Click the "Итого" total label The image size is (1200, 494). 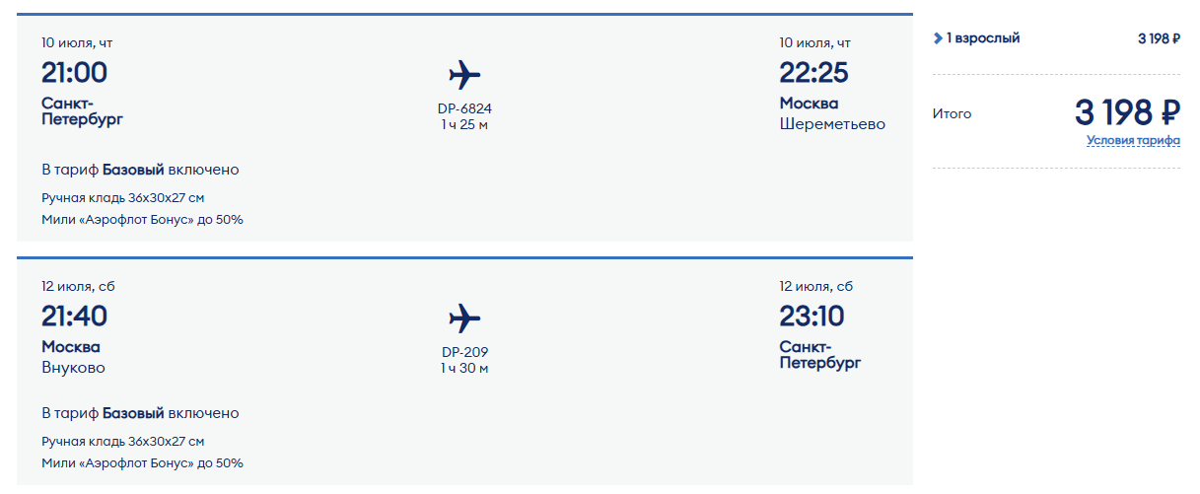(x=952, y=113)
